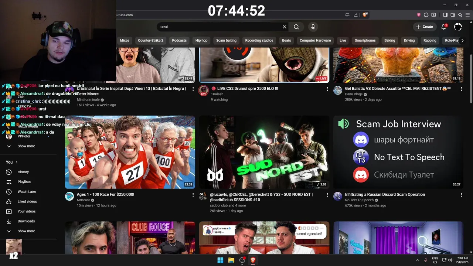Toggle the Brave sidebar panel icon

pyautogui.click(x=445, y=15)
